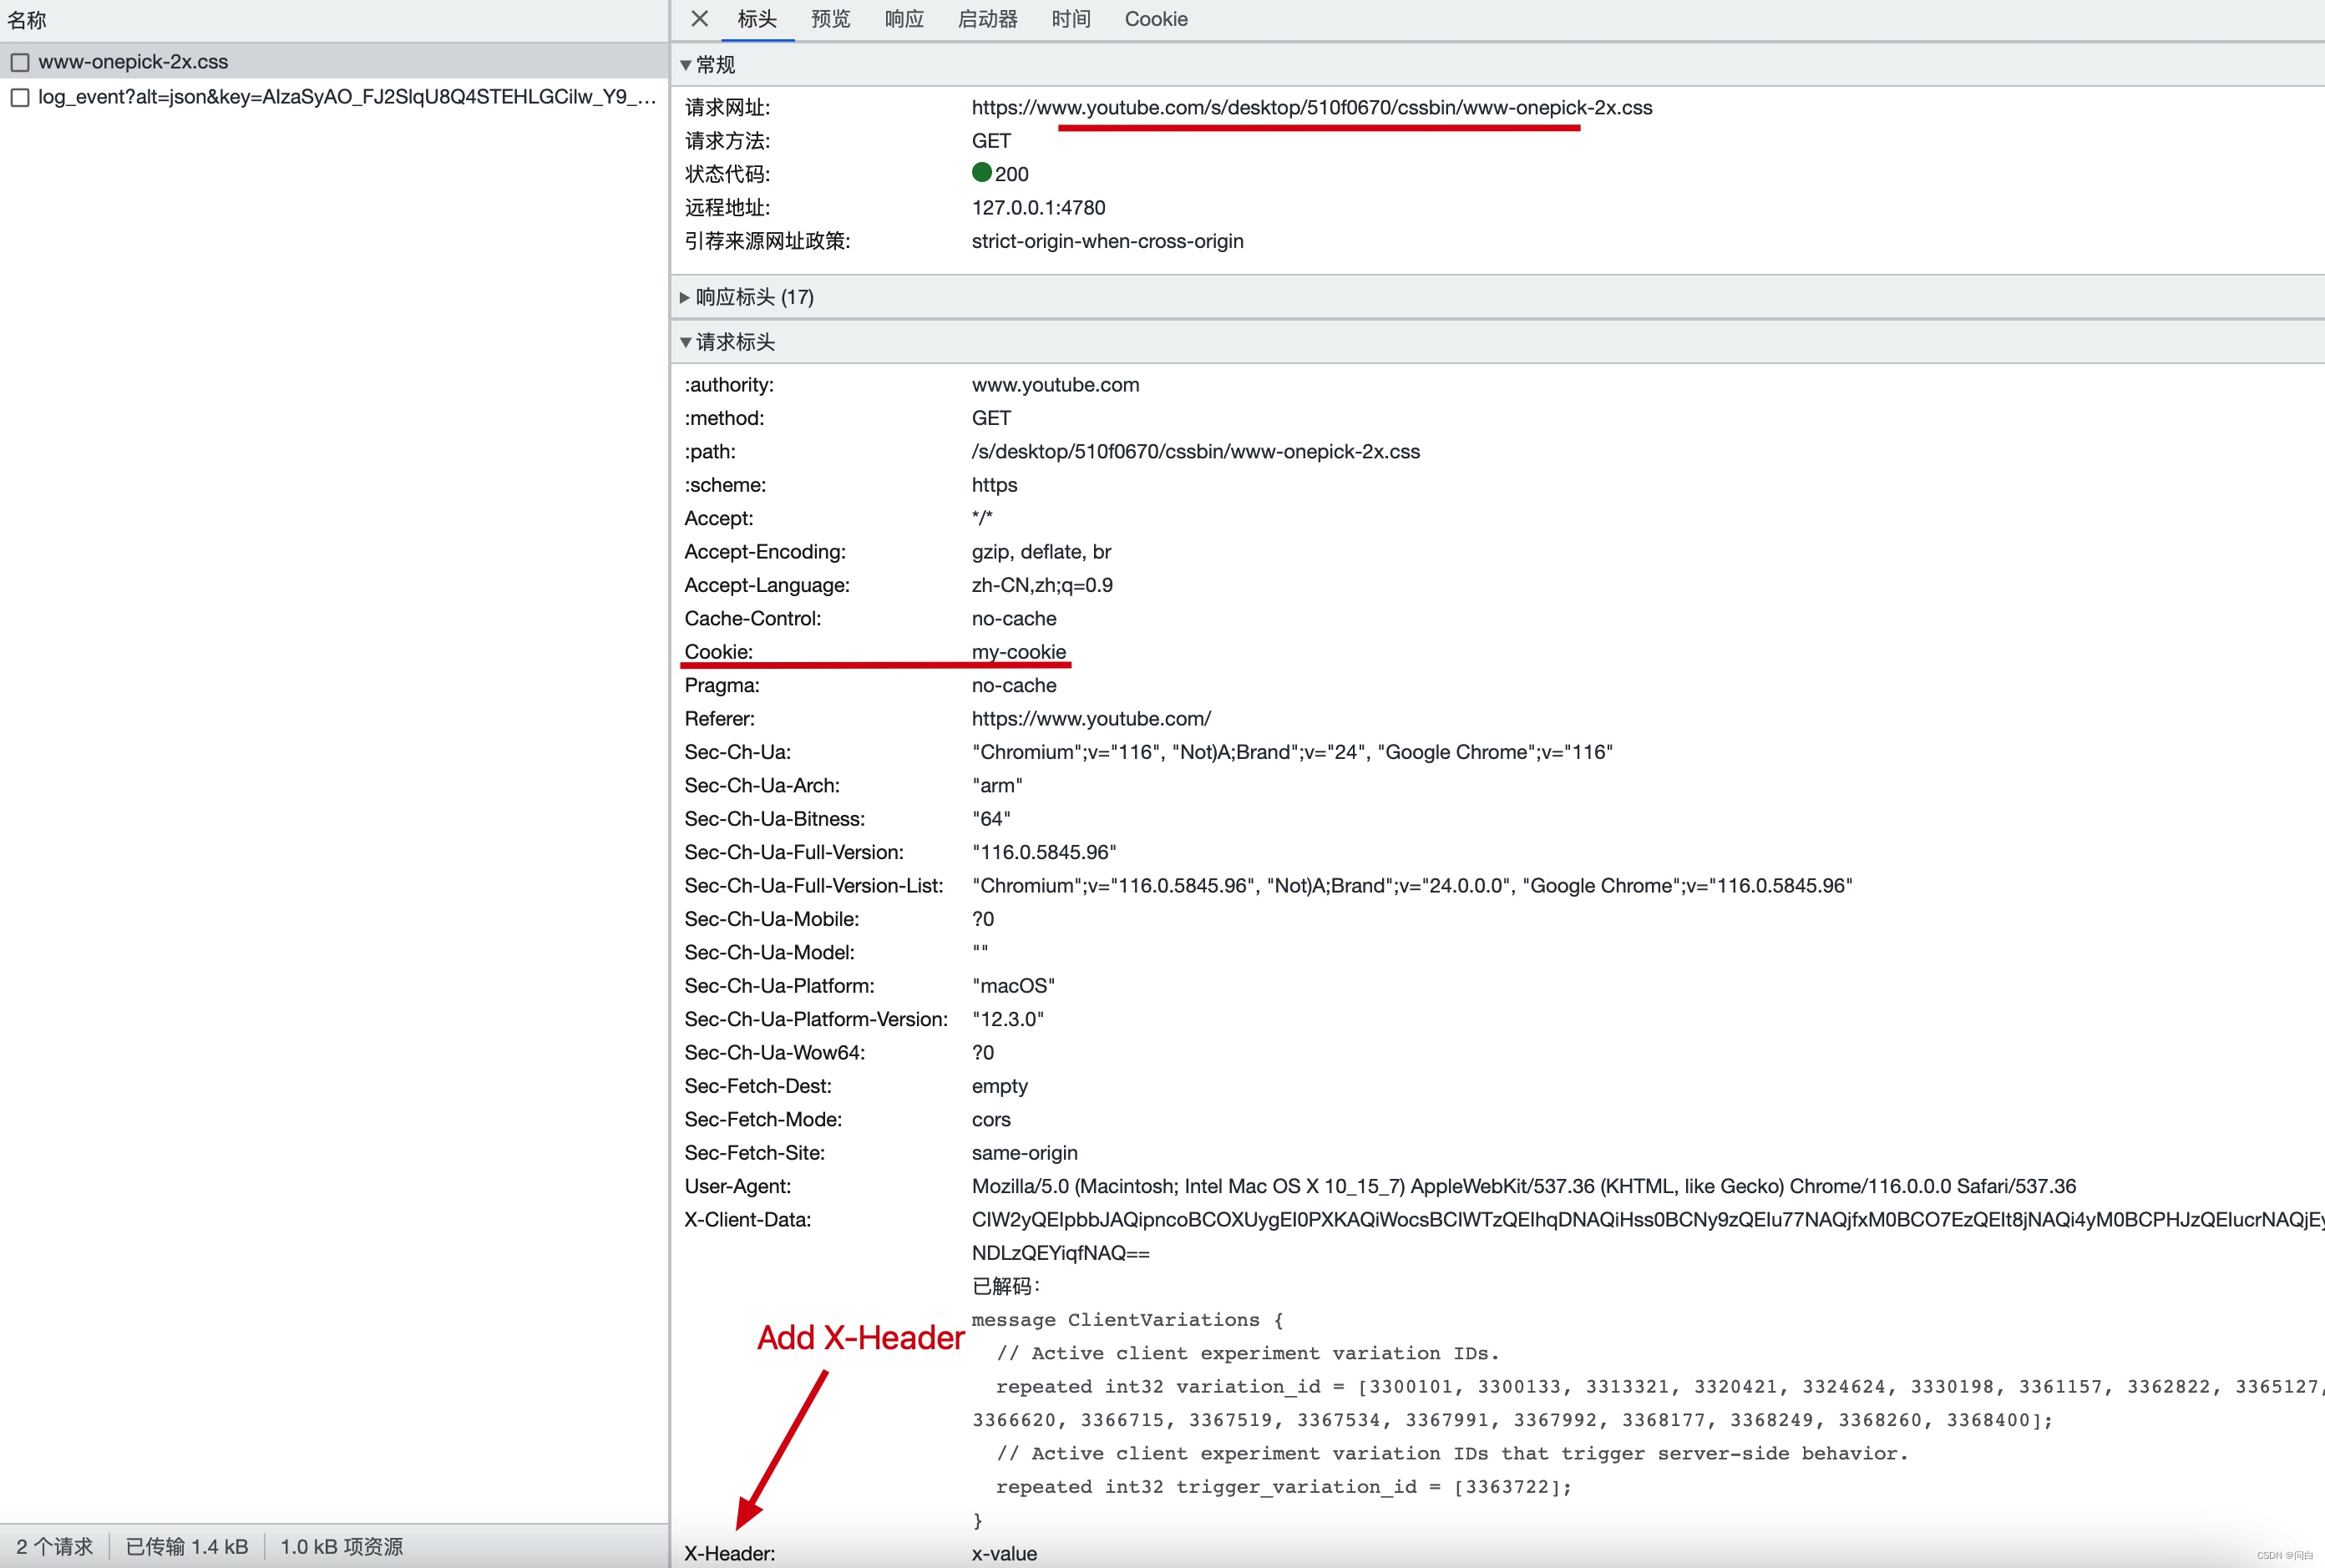Click the trigger_variation_id = [3363722] line
The image size is (2325, 1568).
point(1283,1487)
